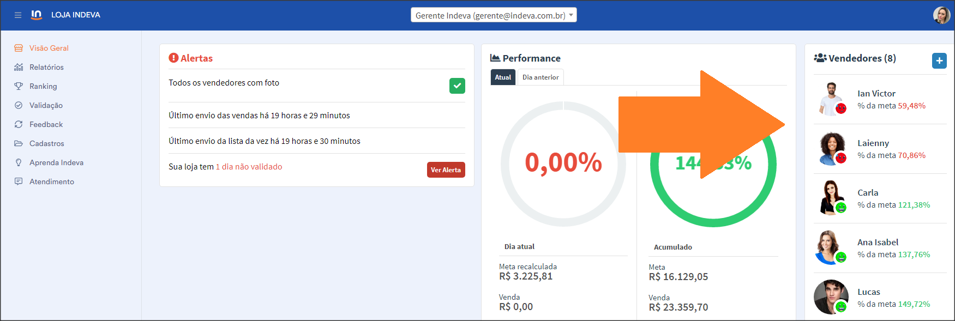The image size is (955, 321).
Task: Click the Ranking trophy icon
Action: tap(19, 86)
